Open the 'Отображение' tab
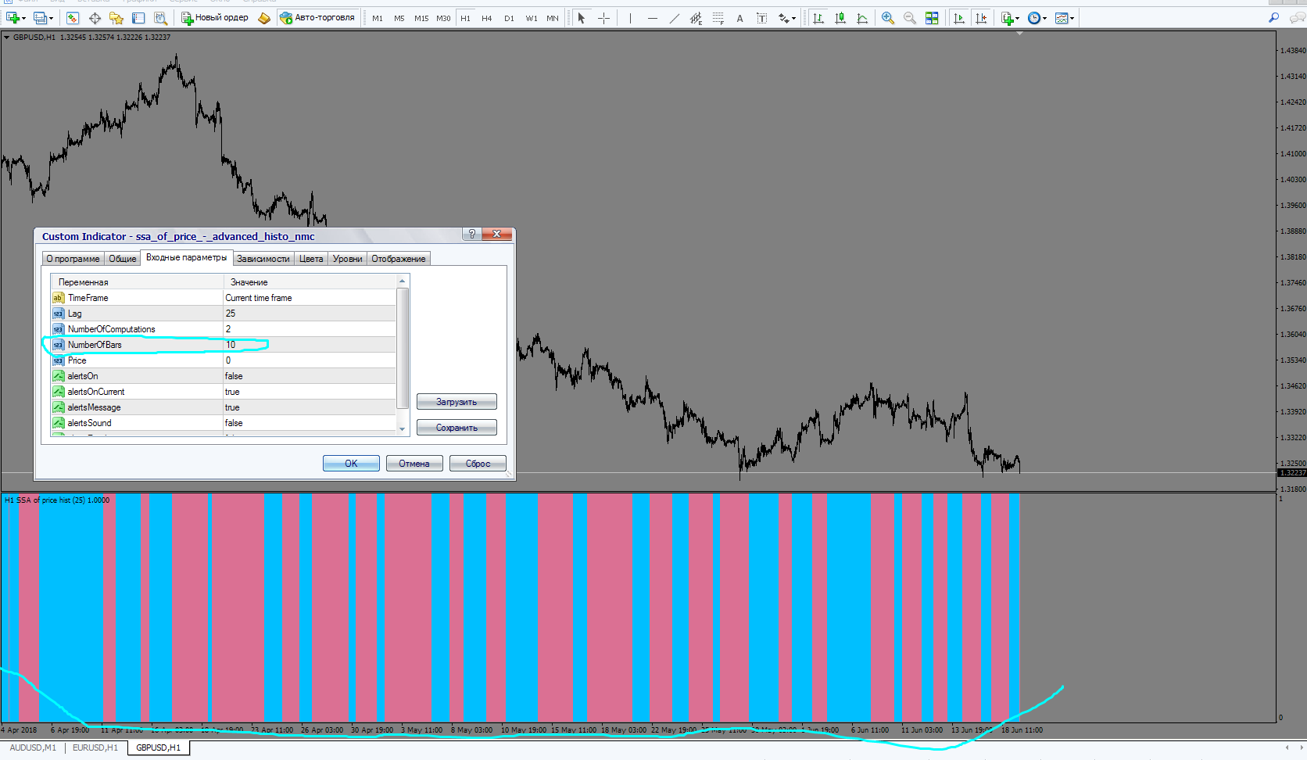 coord(399,259)
